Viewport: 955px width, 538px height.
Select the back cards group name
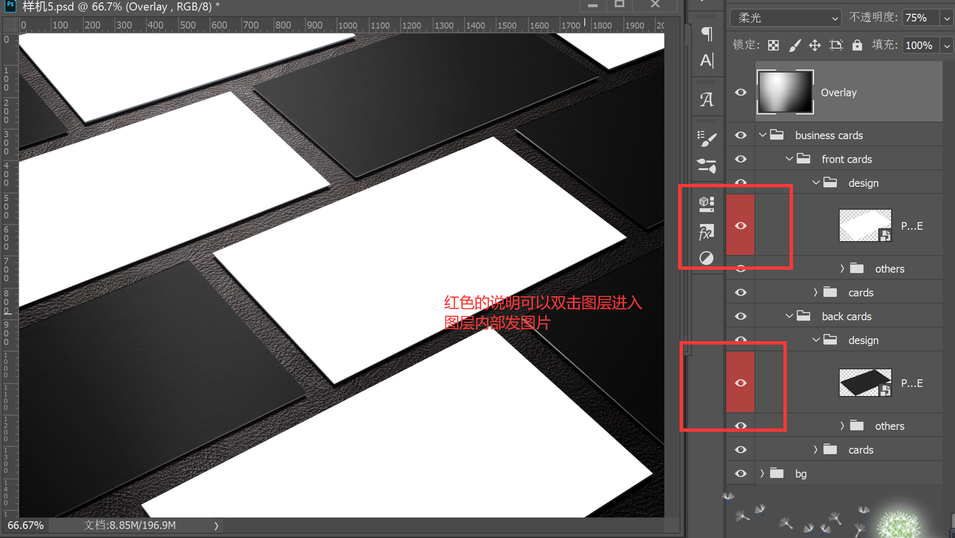(846, 316)
